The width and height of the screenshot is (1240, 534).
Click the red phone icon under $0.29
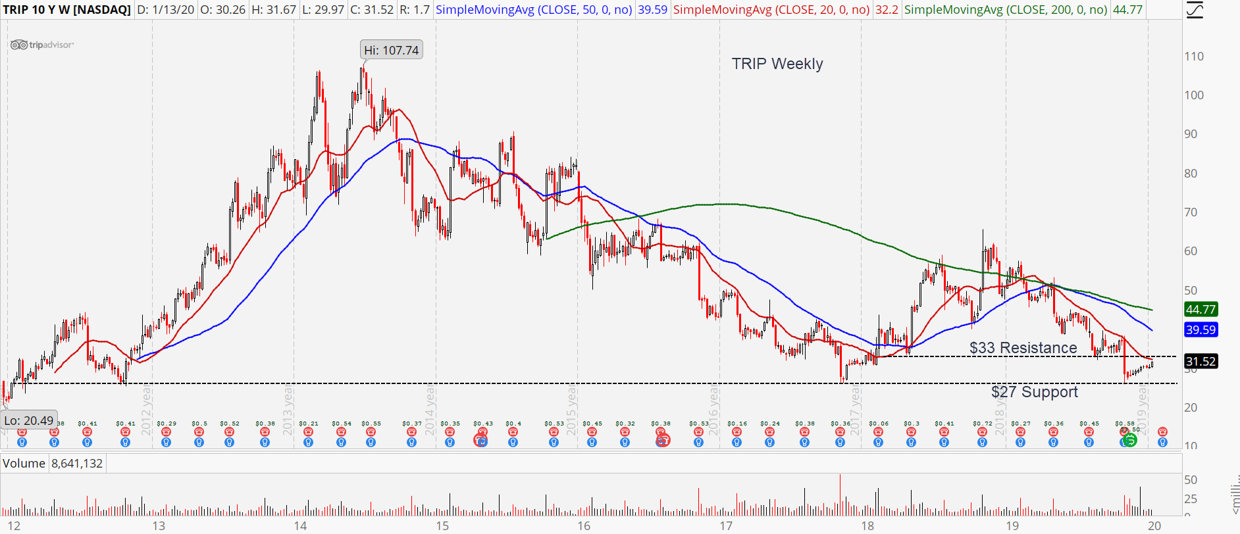pos(166,432)
